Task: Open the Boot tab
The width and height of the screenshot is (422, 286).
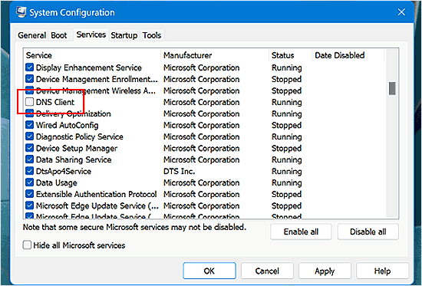Action: click(x=59, y=35)
